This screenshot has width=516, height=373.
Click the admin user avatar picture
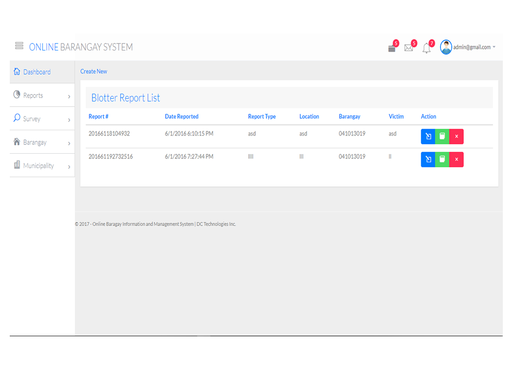[446, 47]
